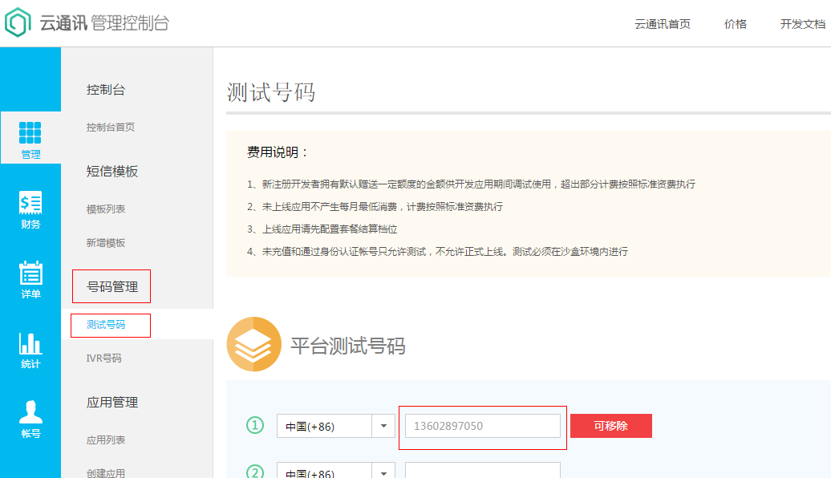This screenshot has height=478, width=831.
Task: Click the 测试号码 page title
Action: pos(271,92)
